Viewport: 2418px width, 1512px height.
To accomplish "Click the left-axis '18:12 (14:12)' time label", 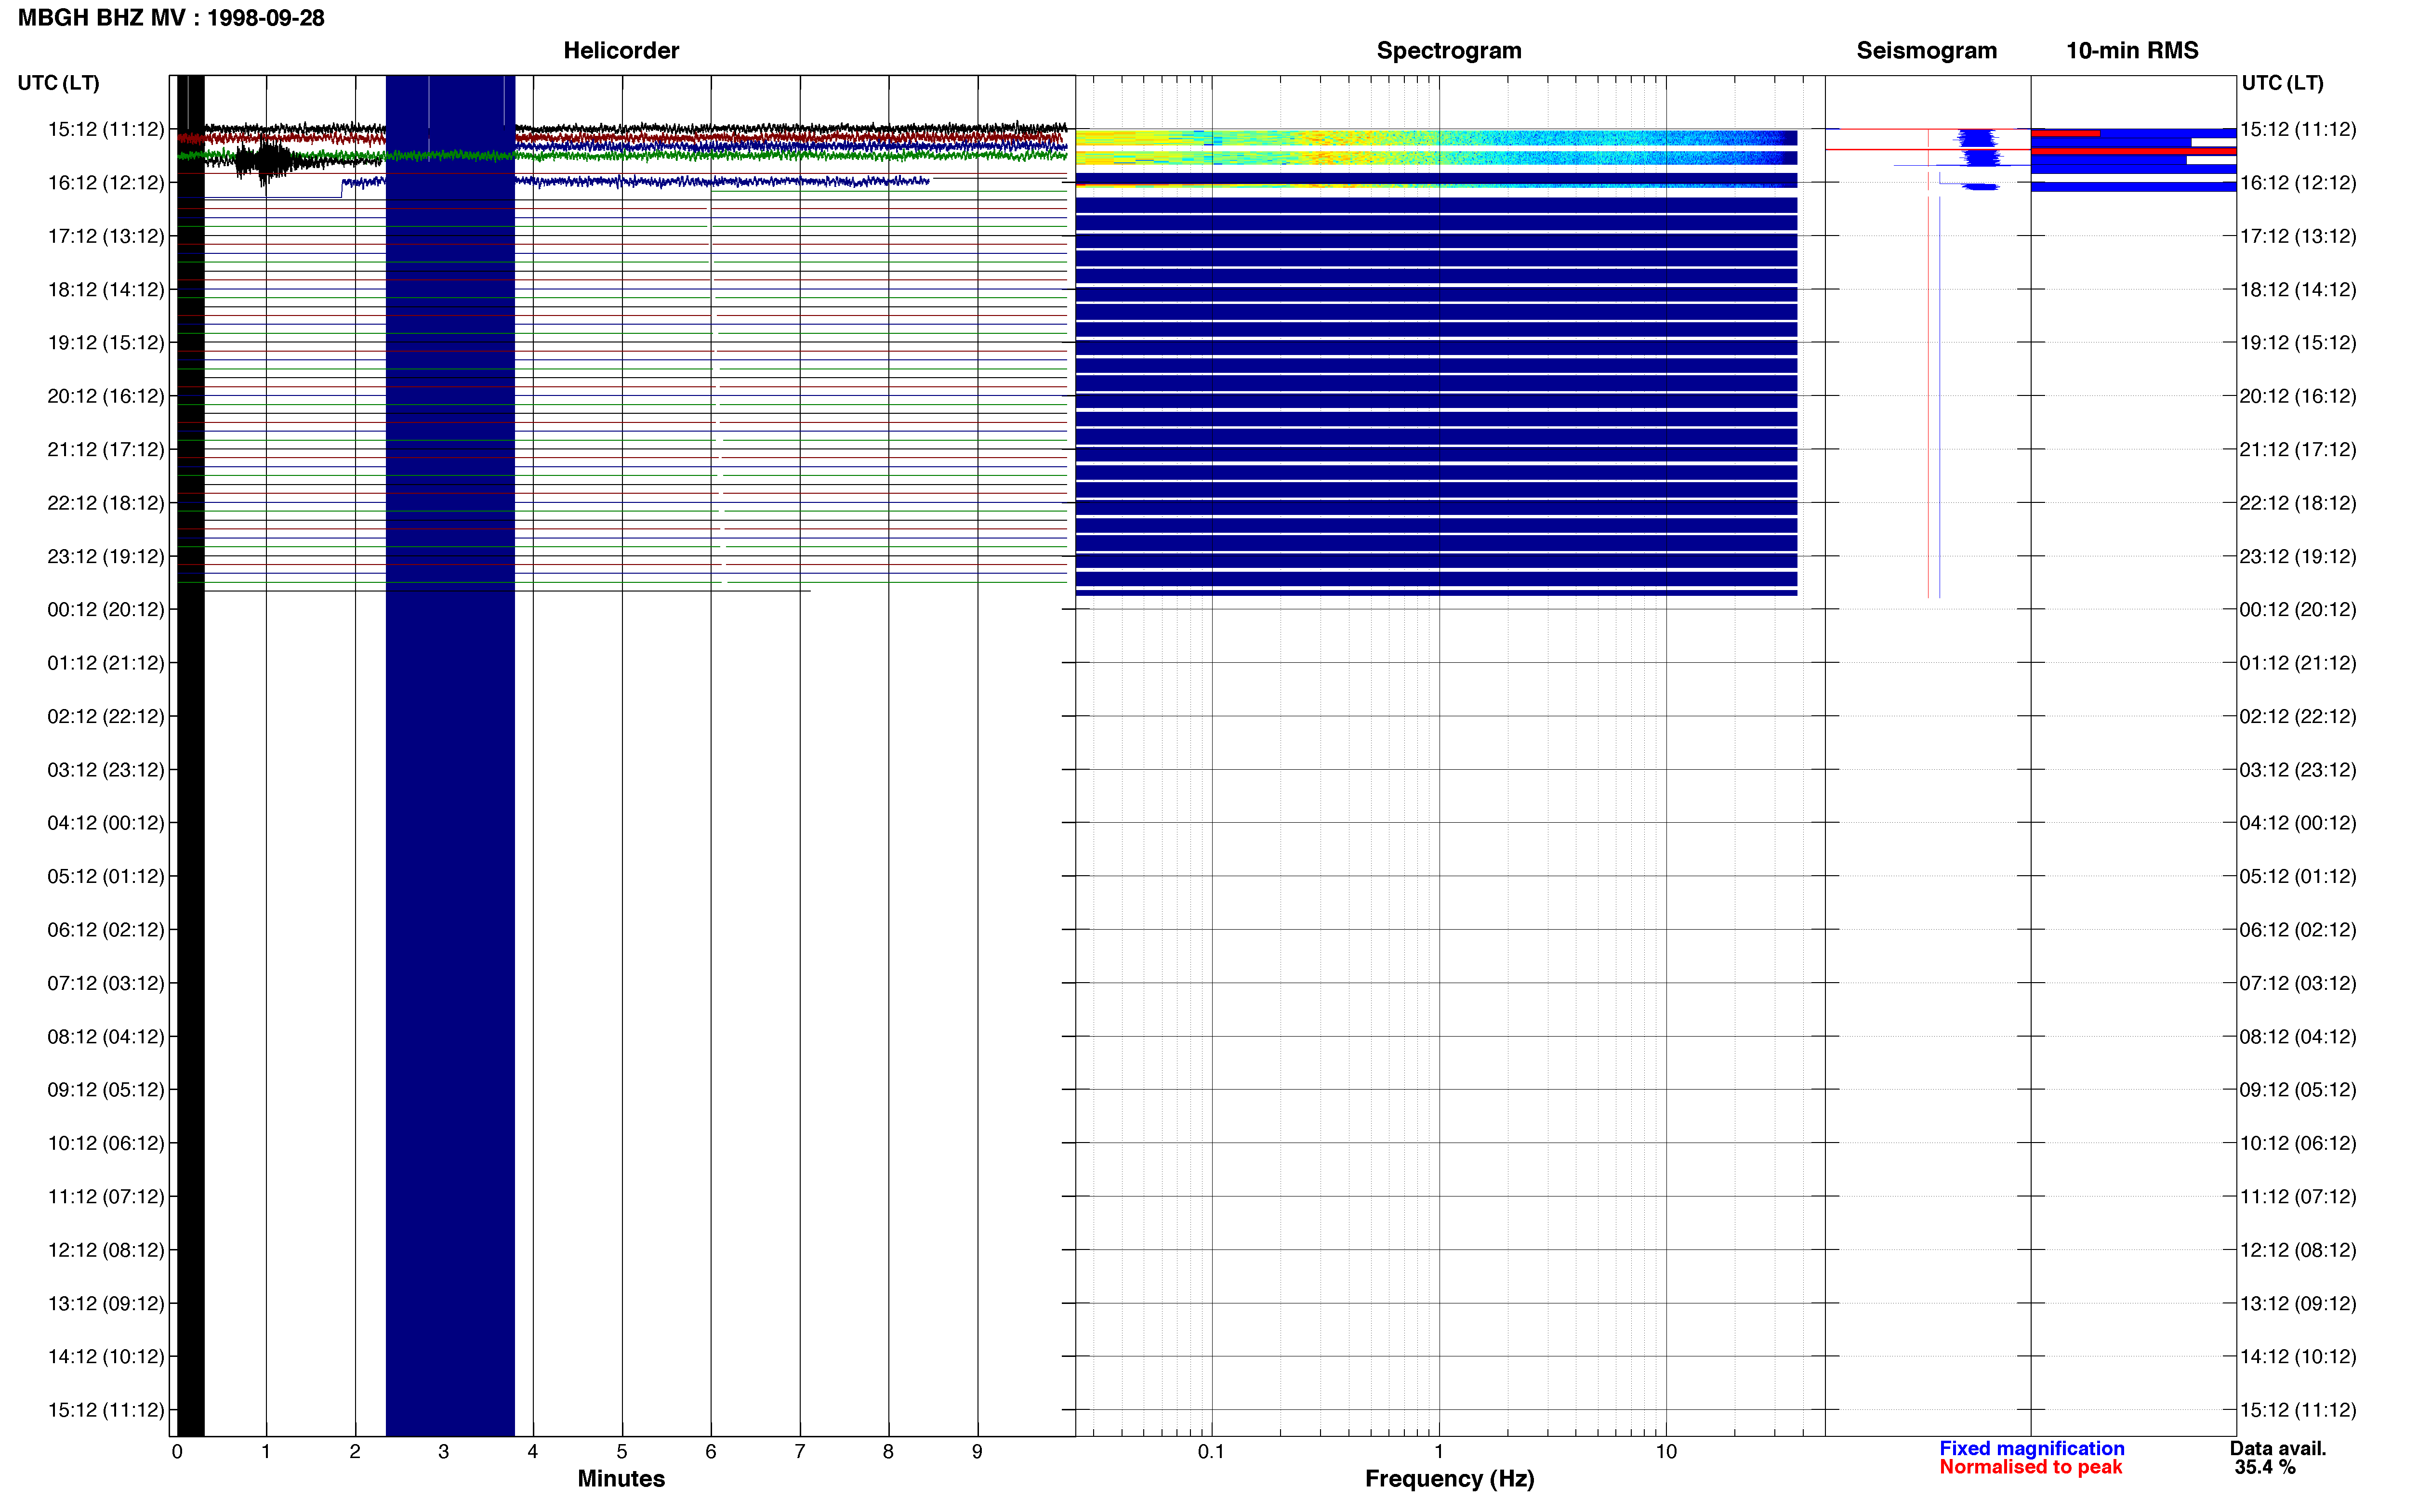I will 106,289.
